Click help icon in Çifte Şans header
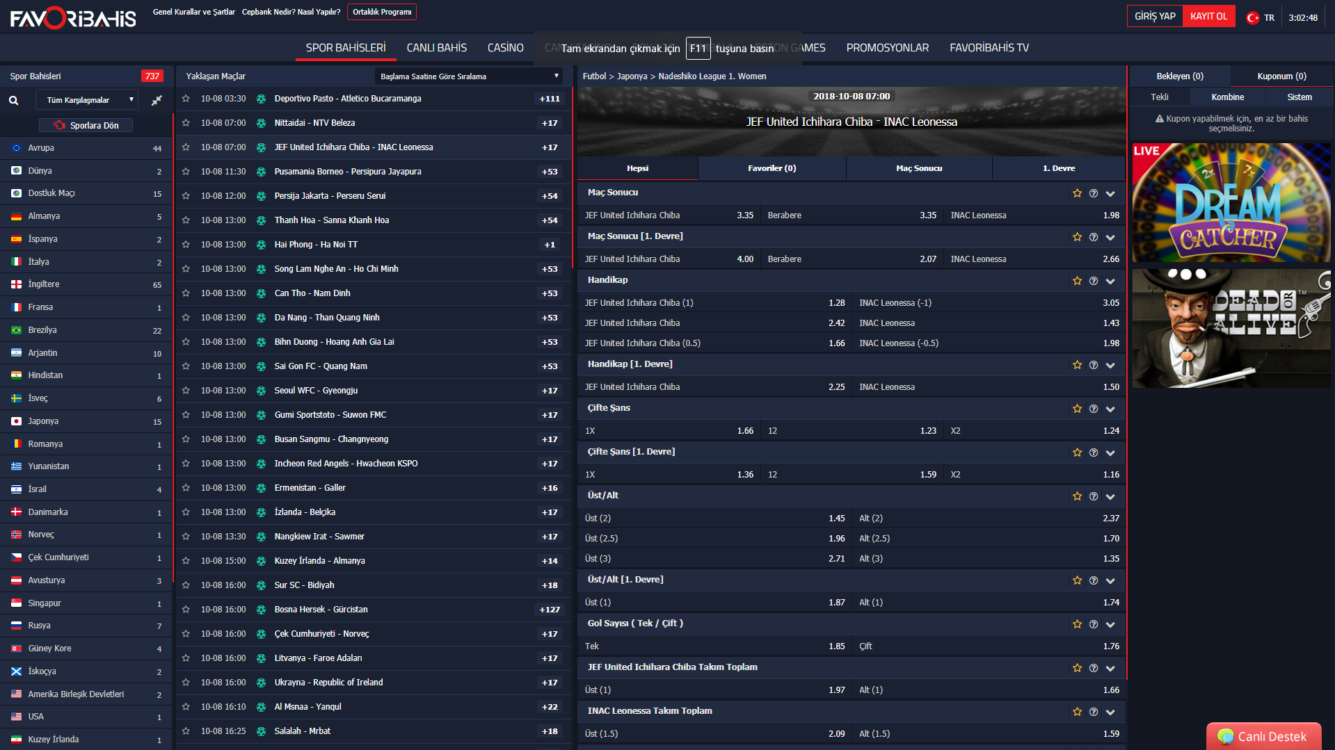 [1094, 409]
